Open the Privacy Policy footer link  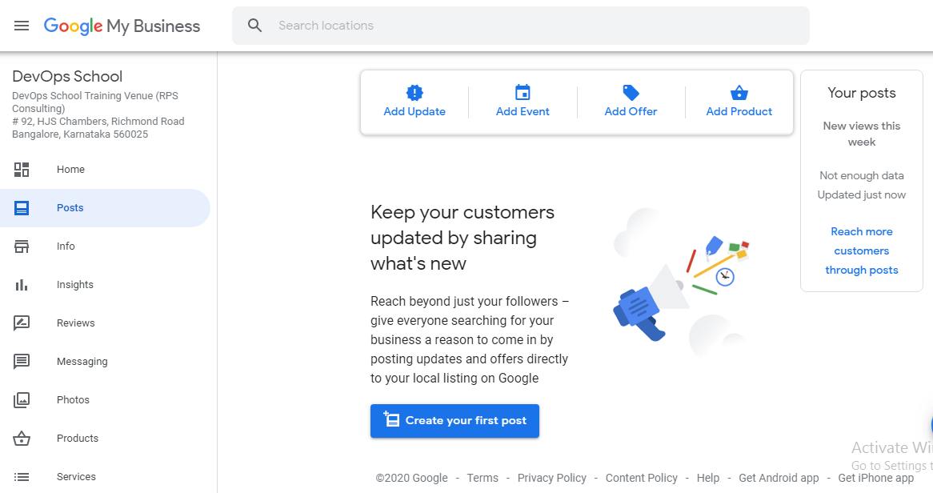[x=551, y=478]
